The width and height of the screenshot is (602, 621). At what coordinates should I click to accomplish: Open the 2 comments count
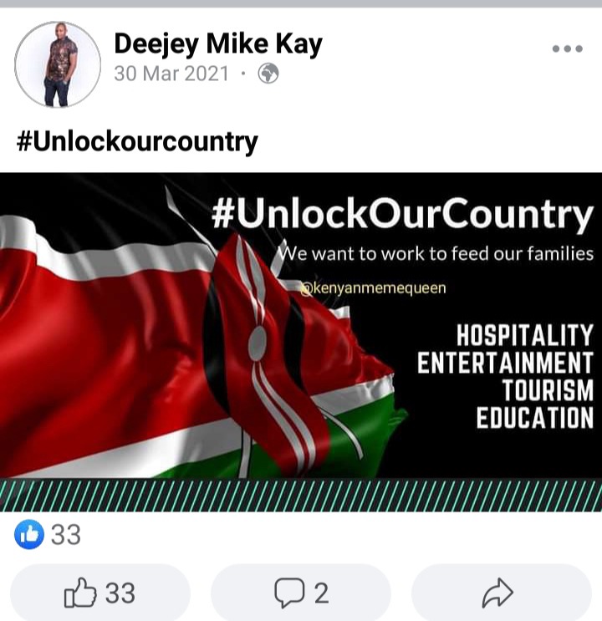tap(321, 593)
